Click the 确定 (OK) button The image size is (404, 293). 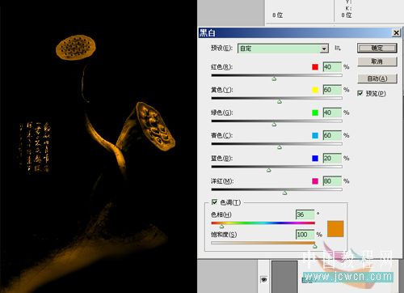377,49
